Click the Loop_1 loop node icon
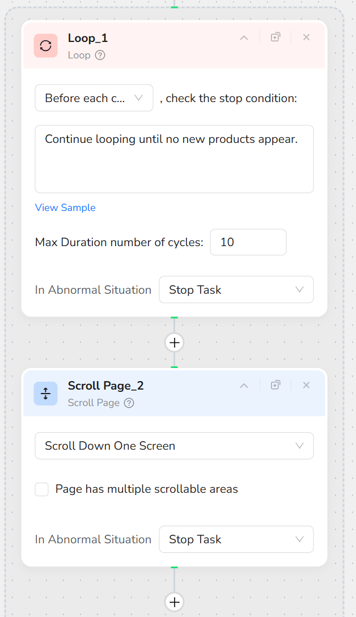356x617 pixels. click(x=45, y=46)
